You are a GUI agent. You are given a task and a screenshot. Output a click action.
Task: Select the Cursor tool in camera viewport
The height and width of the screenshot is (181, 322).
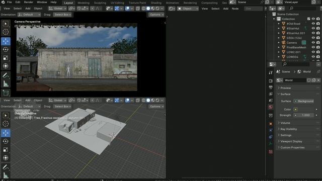[6, 32]
